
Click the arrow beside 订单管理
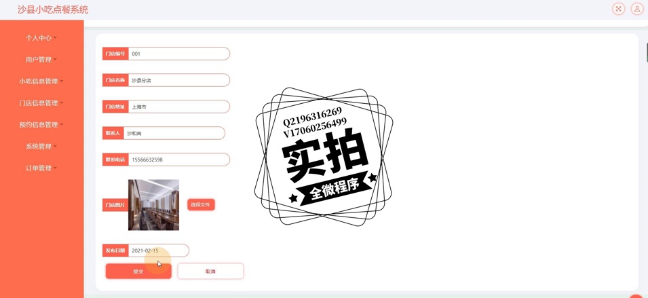55,168
